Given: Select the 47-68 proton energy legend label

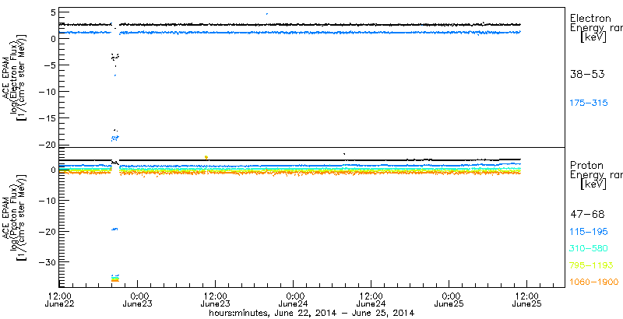Looking at the screenshot, I should point(587,215).
